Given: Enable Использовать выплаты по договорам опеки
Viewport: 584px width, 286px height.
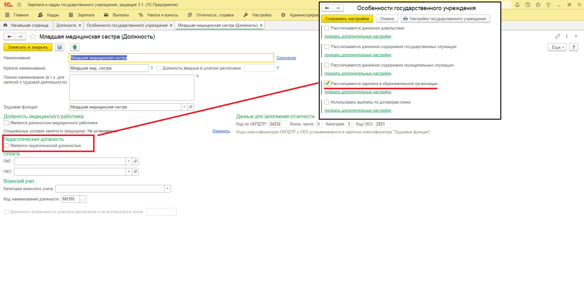Looking at the screenshot, I should [x=327, y=102].
